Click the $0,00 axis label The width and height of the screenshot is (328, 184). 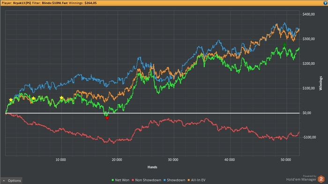click(307, 113)
